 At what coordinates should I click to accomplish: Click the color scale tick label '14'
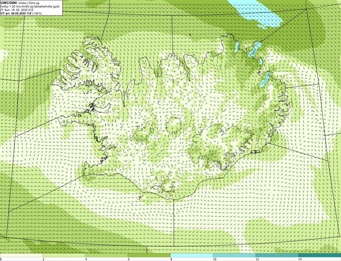pos(300,259)
